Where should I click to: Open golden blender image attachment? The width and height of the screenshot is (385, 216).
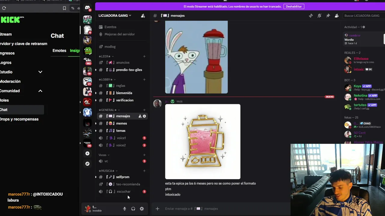tap(203, 142)
